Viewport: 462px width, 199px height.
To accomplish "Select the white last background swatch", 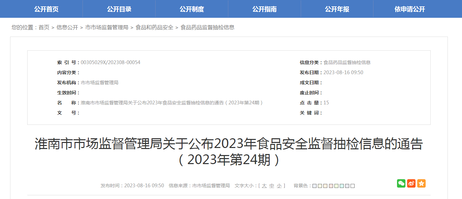I will tap(353, 186).
